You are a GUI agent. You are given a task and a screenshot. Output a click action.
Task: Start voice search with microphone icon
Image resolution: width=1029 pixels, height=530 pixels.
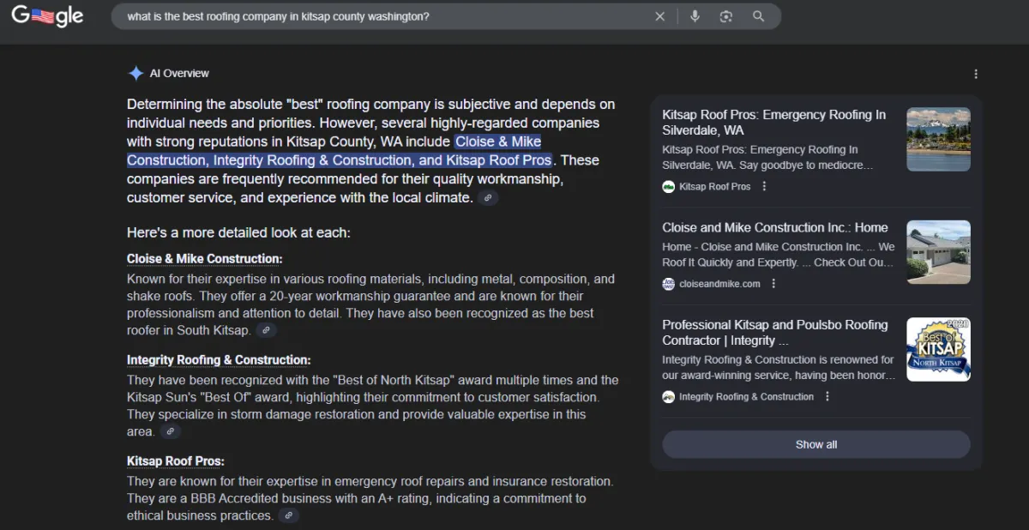[x=695, y=16]
